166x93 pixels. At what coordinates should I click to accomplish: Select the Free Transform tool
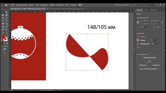[x=6, y=30]
